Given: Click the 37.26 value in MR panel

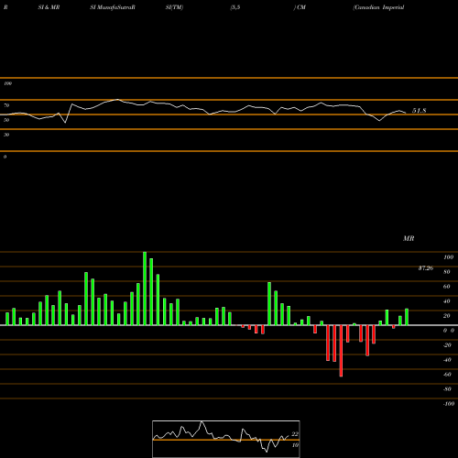Looking at the screenshot, I should point(426,268).
